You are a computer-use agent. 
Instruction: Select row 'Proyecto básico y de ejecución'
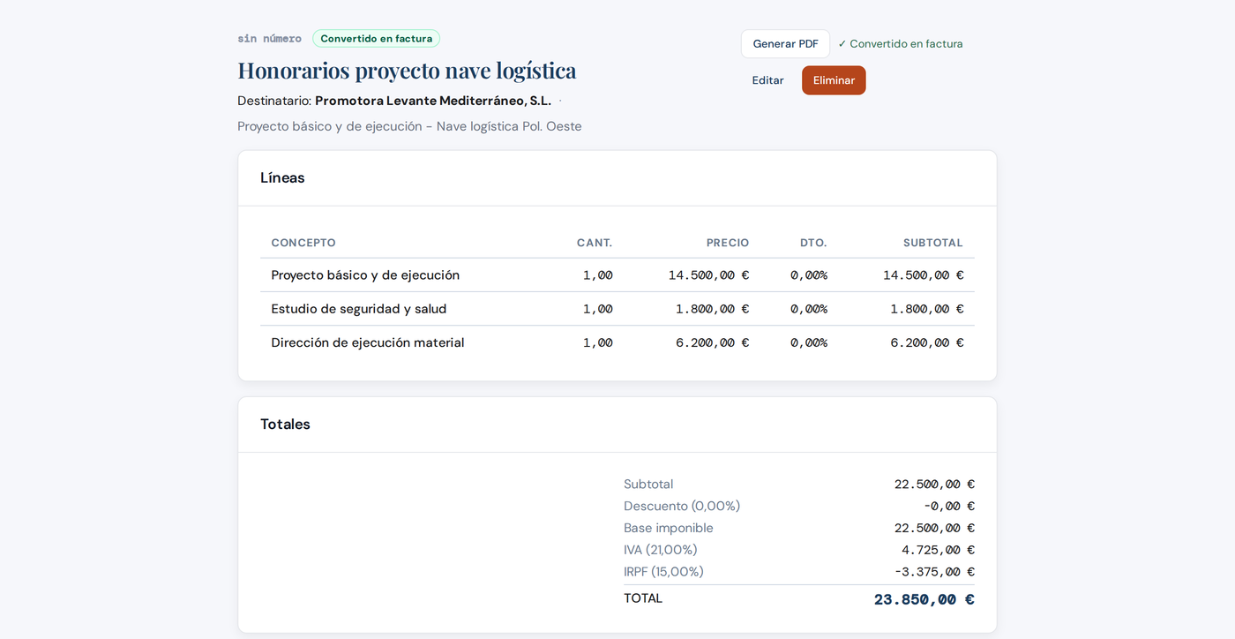pyautogui.click(x=617, y=275)
